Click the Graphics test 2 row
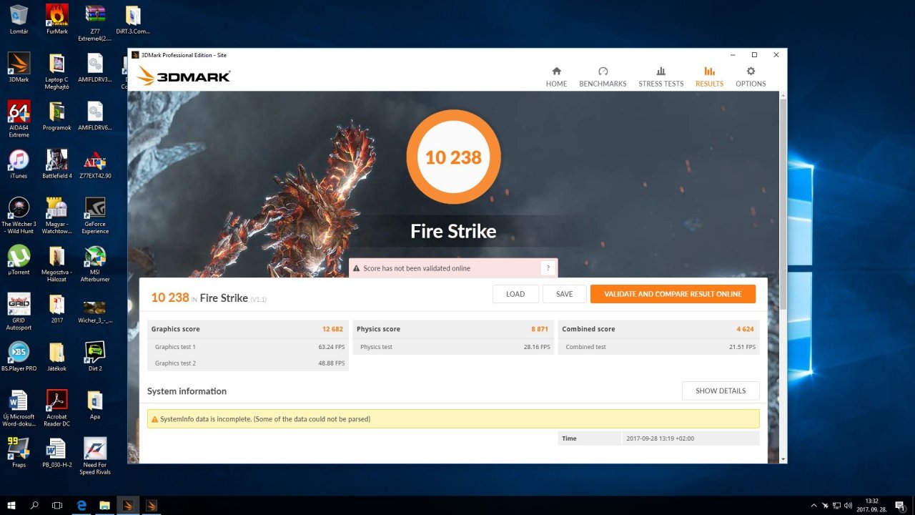Viewport: 915px width, 515px height. tap(248, 363)
